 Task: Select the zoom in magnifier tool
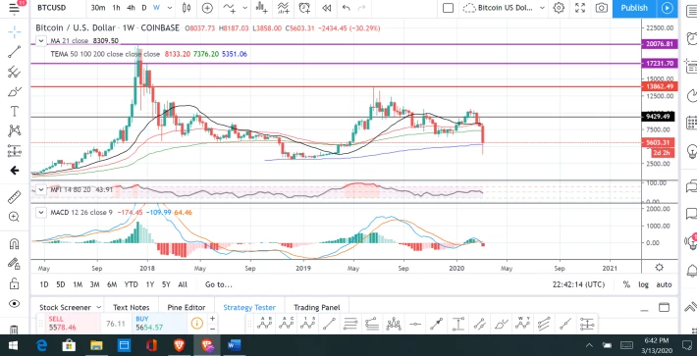click(14, 217)
